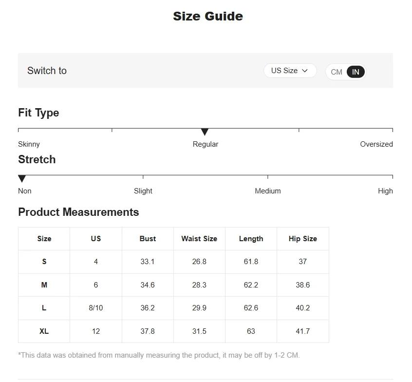This screenshot has width=412, height=382.
Task: Click the M row bust value 34.6
Action: click(x=148, y=285)
